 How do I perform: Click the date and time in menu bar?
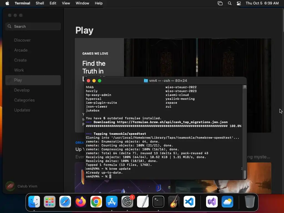[x=262, y=3]
